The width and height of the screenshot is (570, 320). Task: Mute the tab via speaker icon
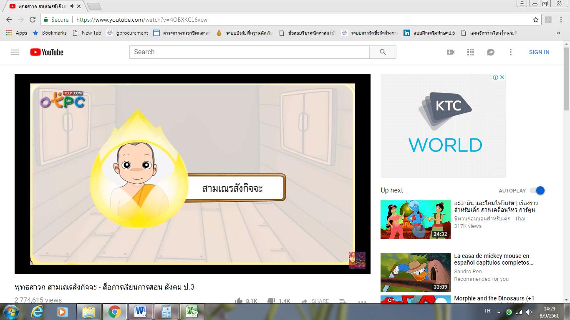coord(73,6)
